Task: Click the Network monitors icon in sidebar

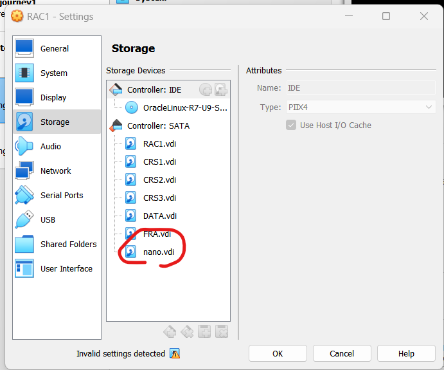Action: [24, 171]
